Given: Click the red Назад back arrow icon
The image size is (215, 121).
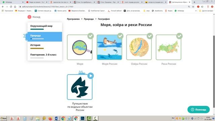Looking at the screenshot, I should click(29, 17).
